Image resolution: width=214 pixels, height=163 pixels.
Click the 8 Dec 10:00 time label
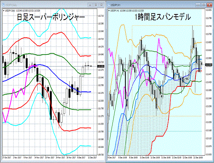(123, 158)
